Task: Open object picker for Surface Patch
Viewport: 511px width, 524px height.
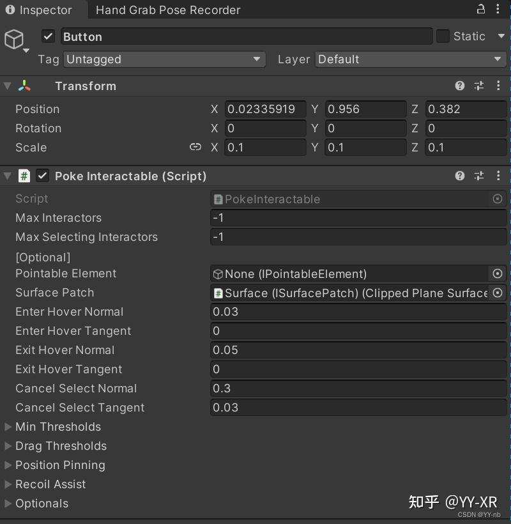Action: click(x=498, y=293)
